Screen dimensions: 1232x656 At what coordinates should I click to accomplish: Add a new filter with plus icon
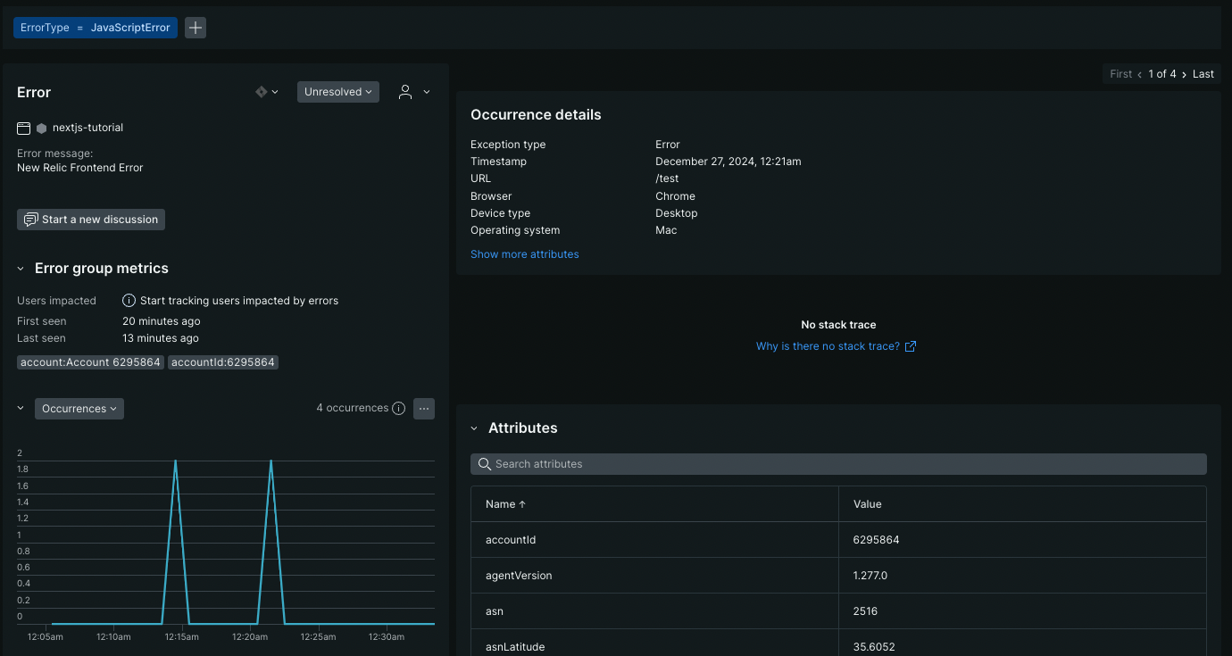point(196,28)
